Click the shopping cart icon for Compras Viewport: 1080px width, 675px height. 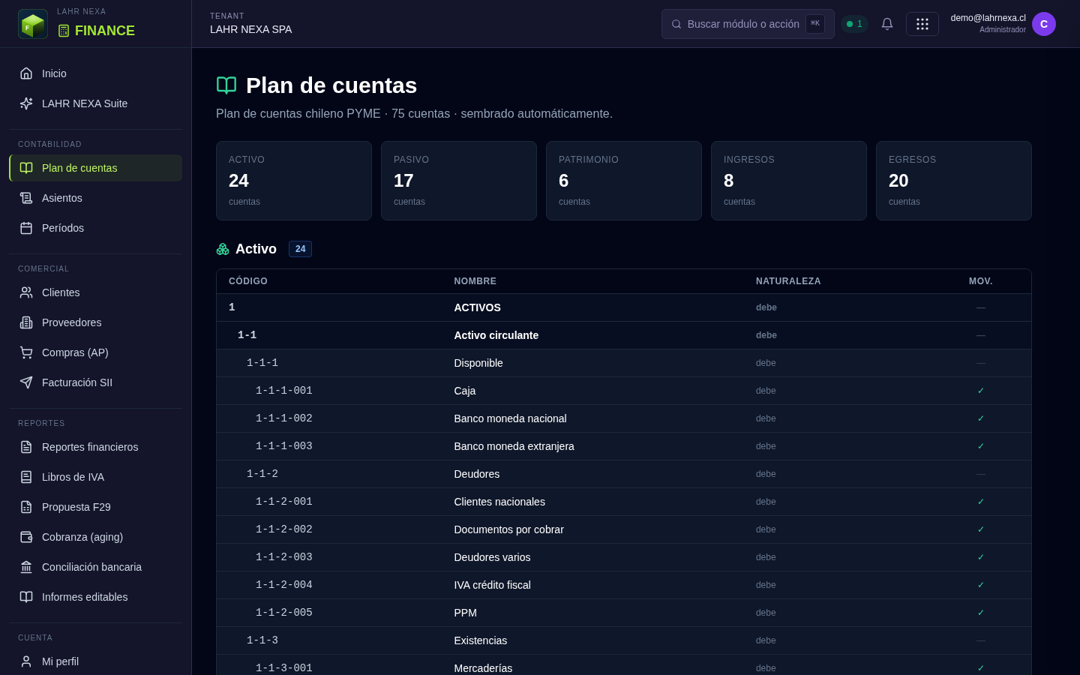(26, 352)
